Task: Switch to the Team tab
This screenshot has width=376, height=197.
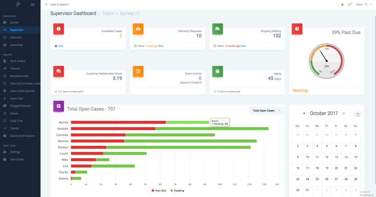Action: 108,14
